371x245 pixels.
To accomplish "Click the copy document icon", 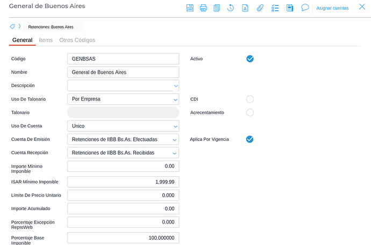I will point(217,8).
